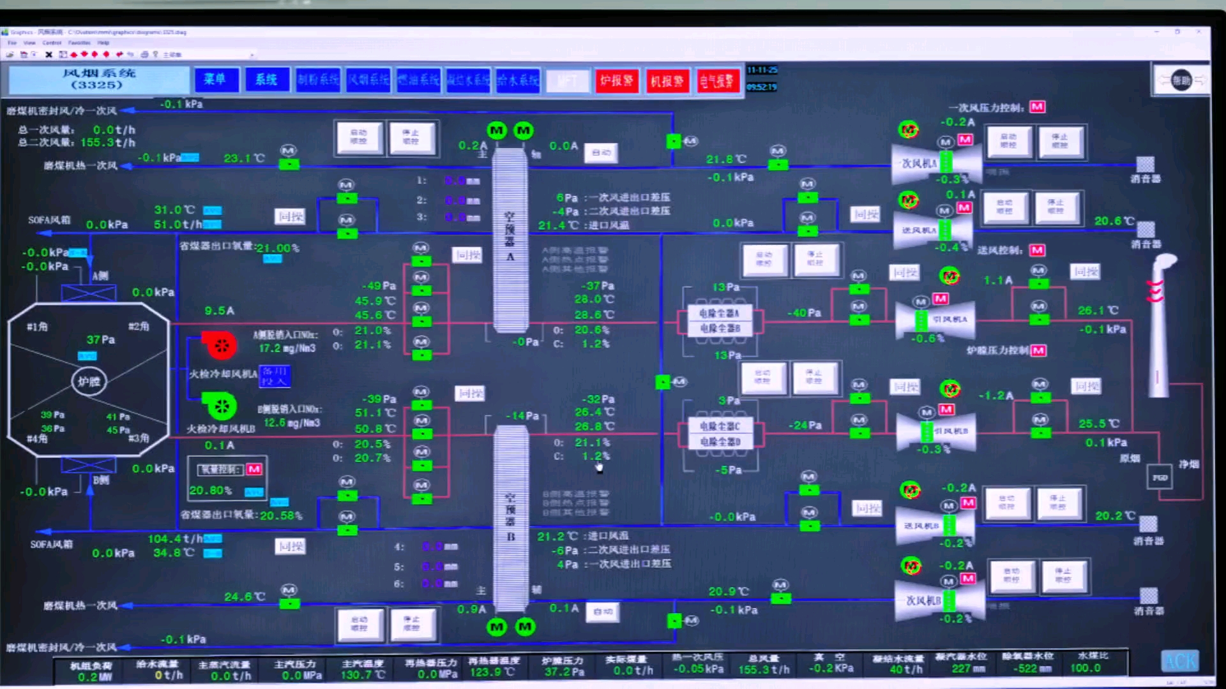Screen dimensions: 1226x689
Task: Click the print icon in toolbar
Action: point(144,55)
